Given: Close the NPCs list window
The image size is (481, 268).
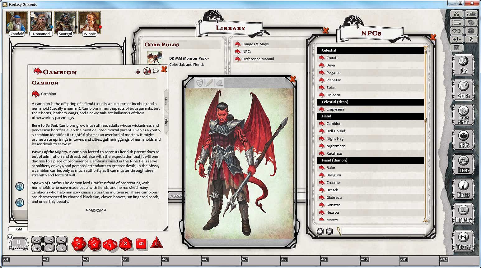Looking at the screenshot, I should pyautogui.click(x=433, y=37).
